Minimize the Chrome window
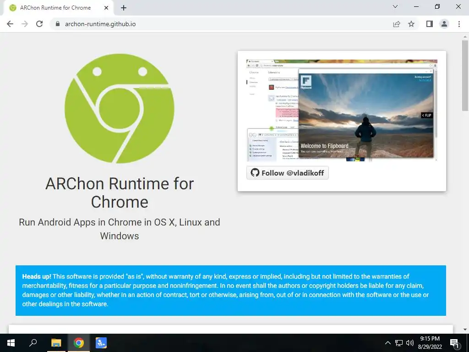Viewport: 469px width, 352px height. coord(416,6)
